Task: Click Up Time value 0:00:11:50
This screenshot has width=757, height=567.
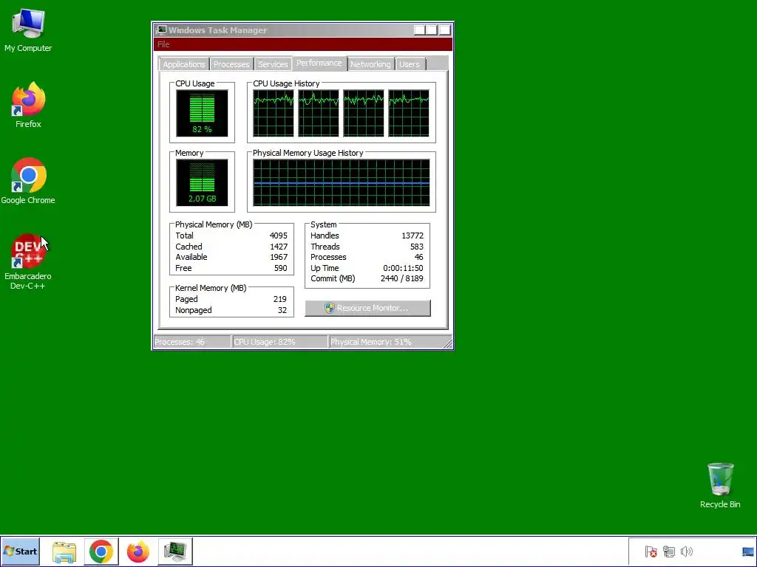Action: point(403,268)
